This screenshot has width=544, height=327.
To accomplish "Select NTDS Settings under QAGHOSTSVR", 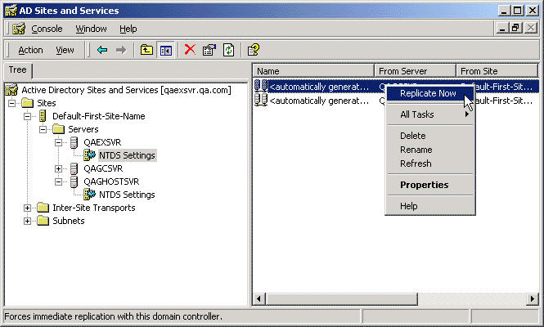I will coord(126,195).
